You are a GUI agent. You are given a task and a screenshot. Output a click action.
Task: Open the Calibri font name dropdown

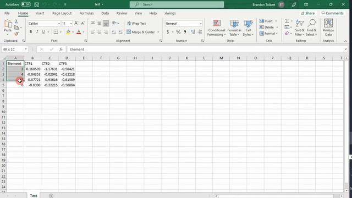point(59,24)
